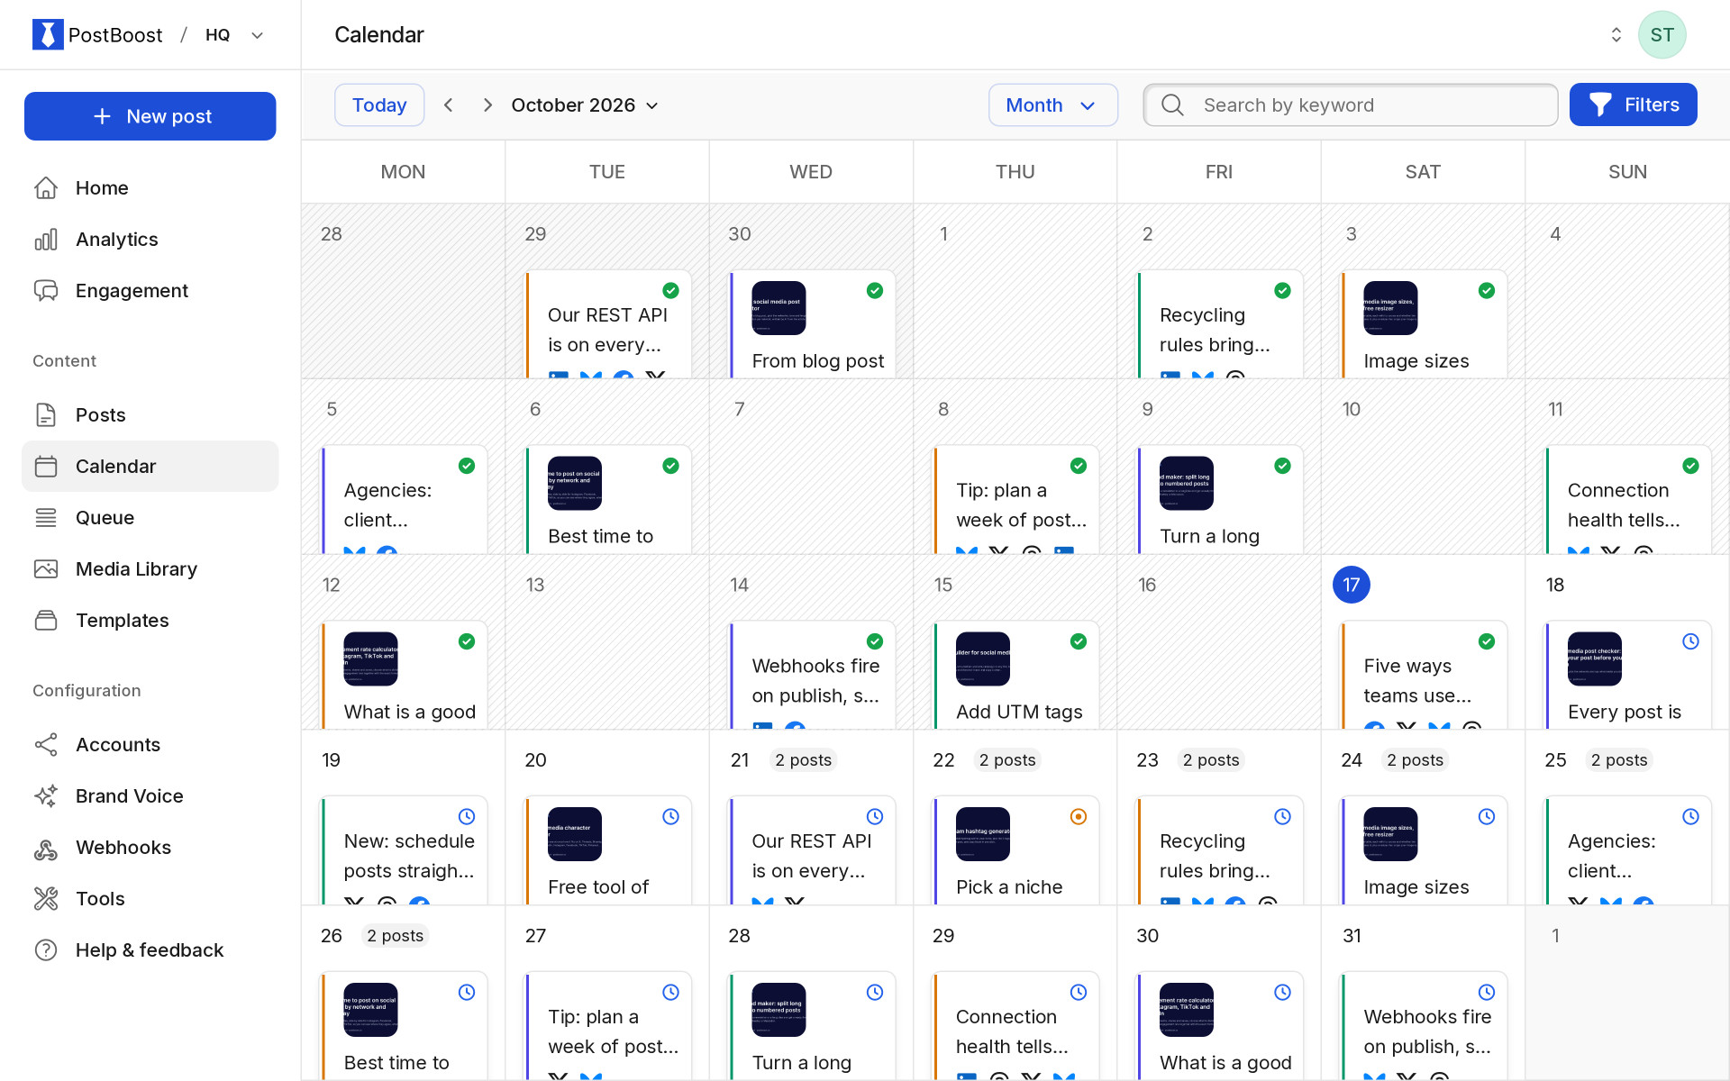Click the scheduled clock on Free tool of post
Screen dimensions: 1730x1081
click(670, 816)
